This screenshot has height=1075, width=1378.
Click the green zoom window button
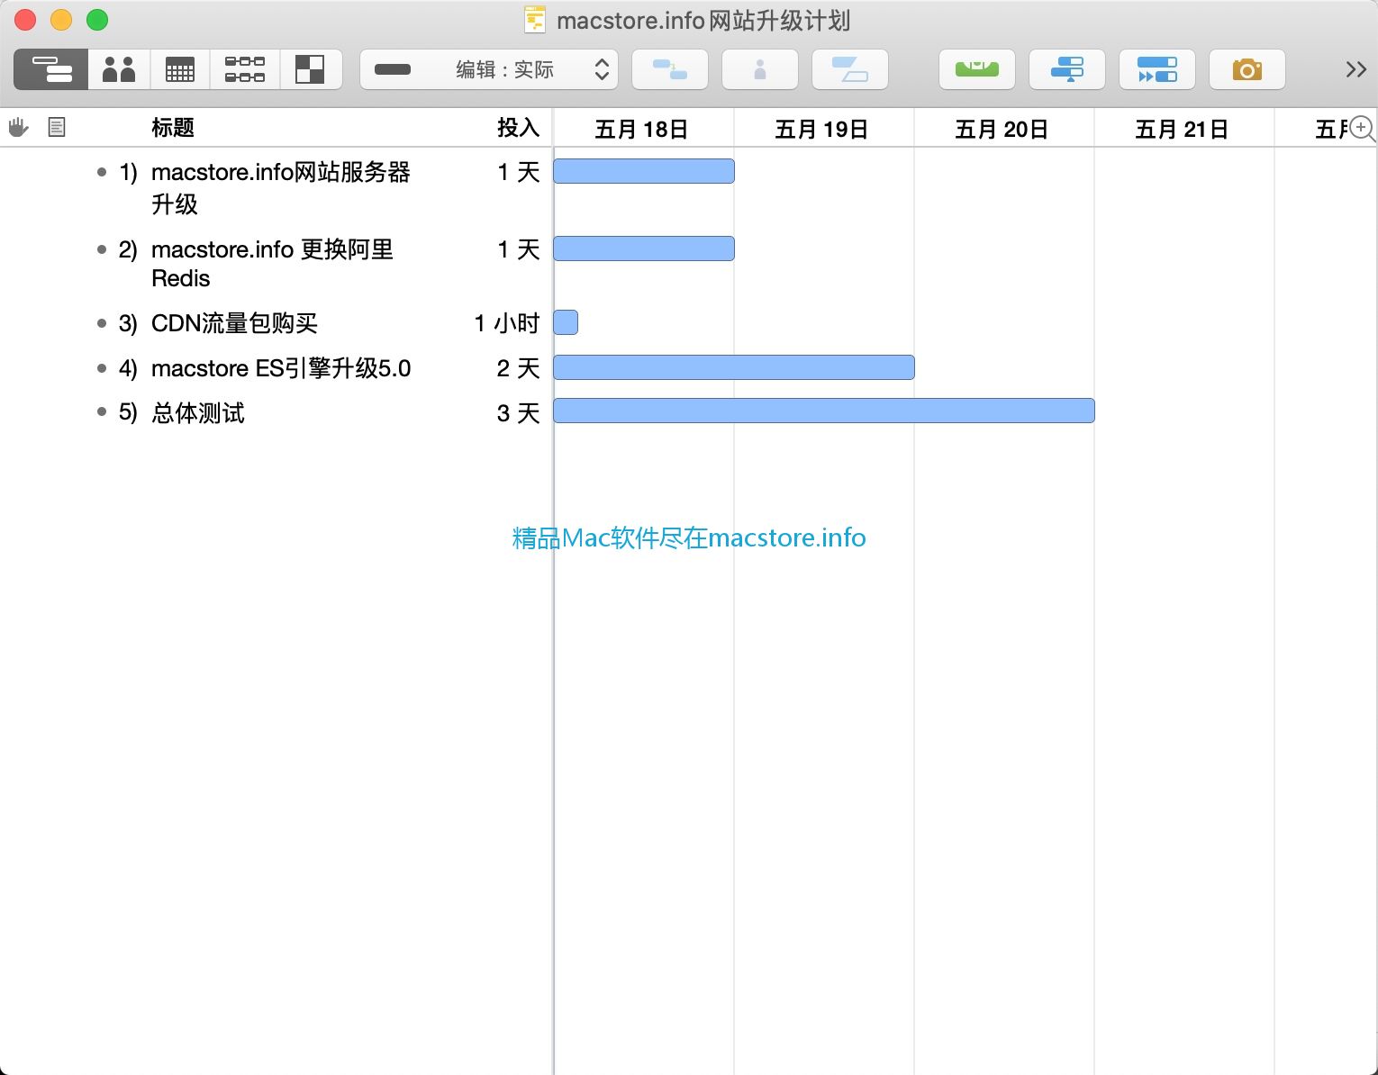(97, 20)
